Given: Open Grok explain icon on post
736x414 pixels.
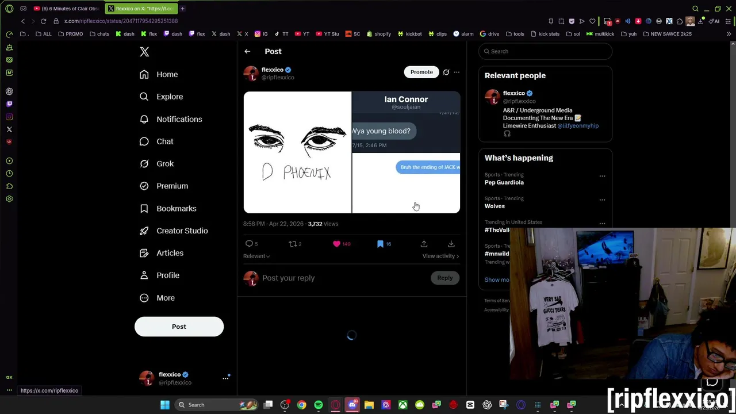Looking at the screenshot, I should [446, 72].
